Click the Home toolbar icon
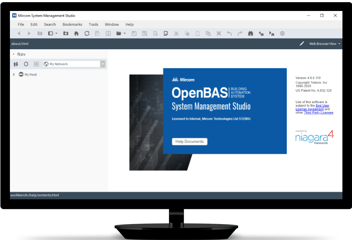The image size is (352, 240). (76, 33)
